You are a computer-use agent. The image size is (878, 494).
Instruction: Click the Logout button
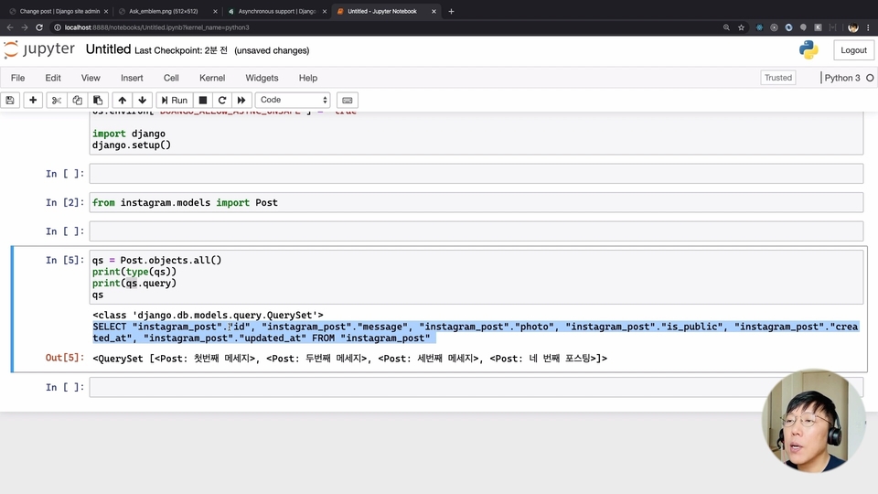[853, 50]
